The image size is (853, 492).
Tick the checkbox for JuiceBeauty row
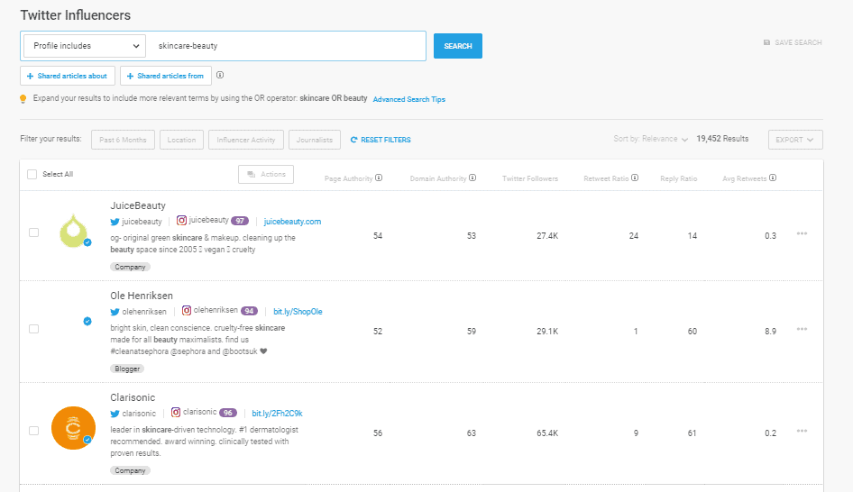click(x=33, y=232)
